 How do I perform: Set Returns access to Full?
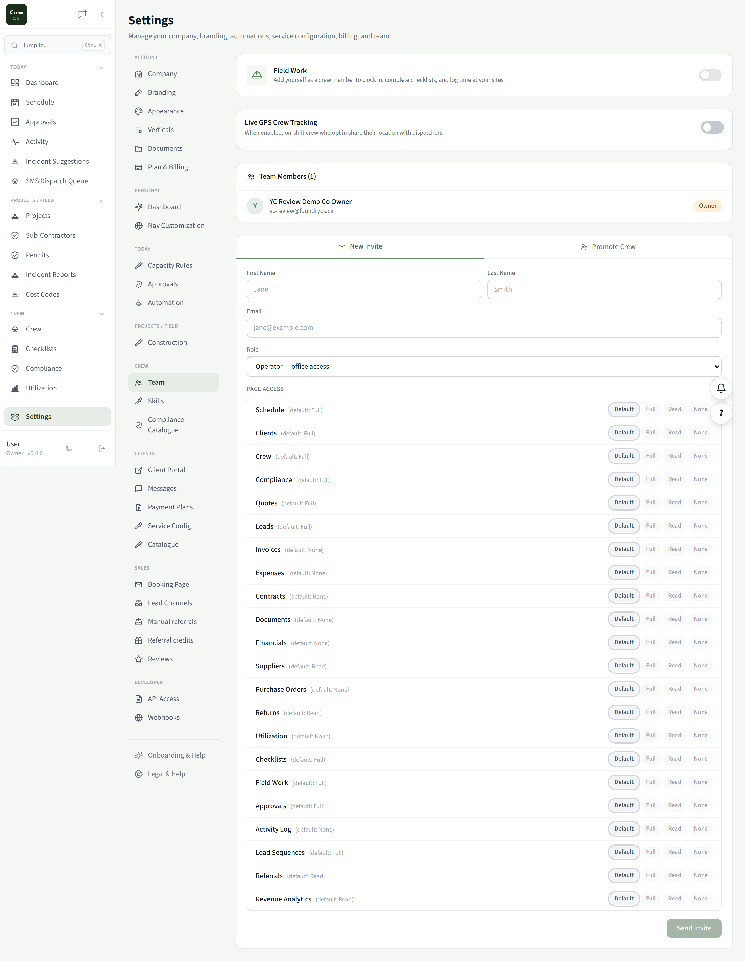650,712
